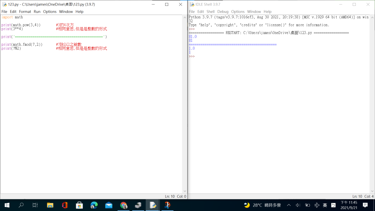Screen dimensions: 375x211
Task: Open Help menu in IDLE Shell
Action: [x=268, y=11]
